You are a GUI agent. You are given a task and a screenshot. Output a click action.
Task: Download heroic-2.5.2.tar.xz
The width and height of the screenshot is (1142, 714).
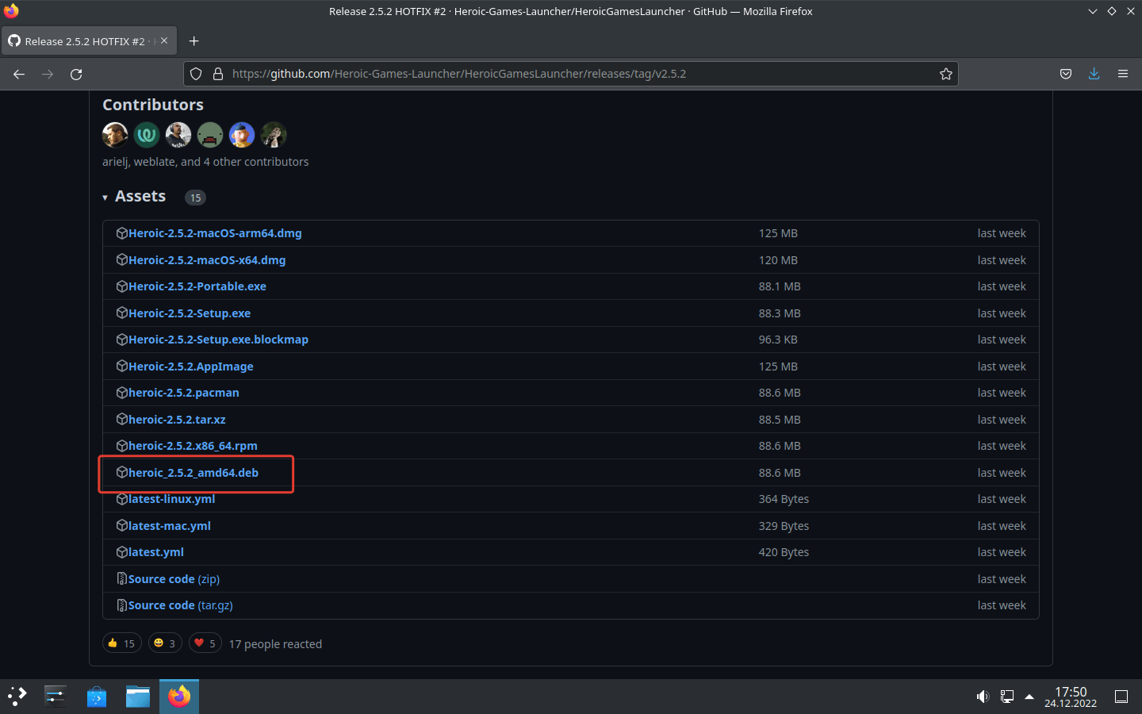177,420
